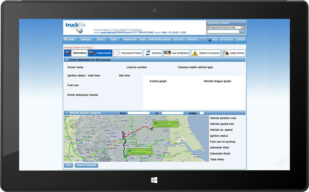Open Axle Config/Sizes tab
This screenshot has width=309, height=192.
coord(177,53)
